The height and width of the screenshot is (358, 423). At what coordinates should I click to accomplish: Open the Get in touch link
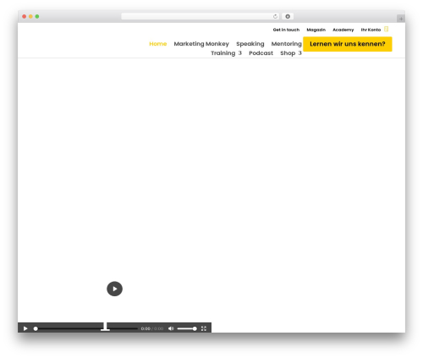pos(286,30)
